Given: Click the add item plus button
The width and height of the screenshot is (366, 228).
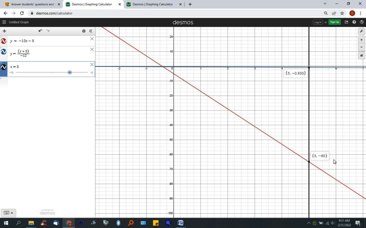Looking at the screenshot, I should point(4,31).
